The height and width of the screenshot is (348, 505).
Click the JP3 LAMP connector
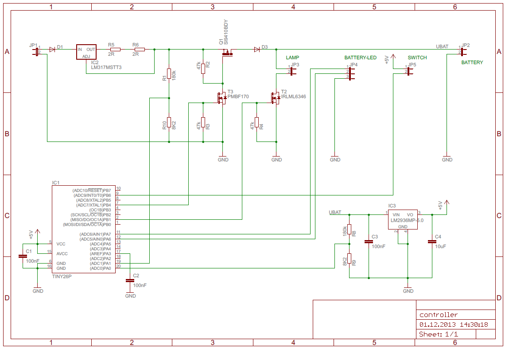[293, 70]
